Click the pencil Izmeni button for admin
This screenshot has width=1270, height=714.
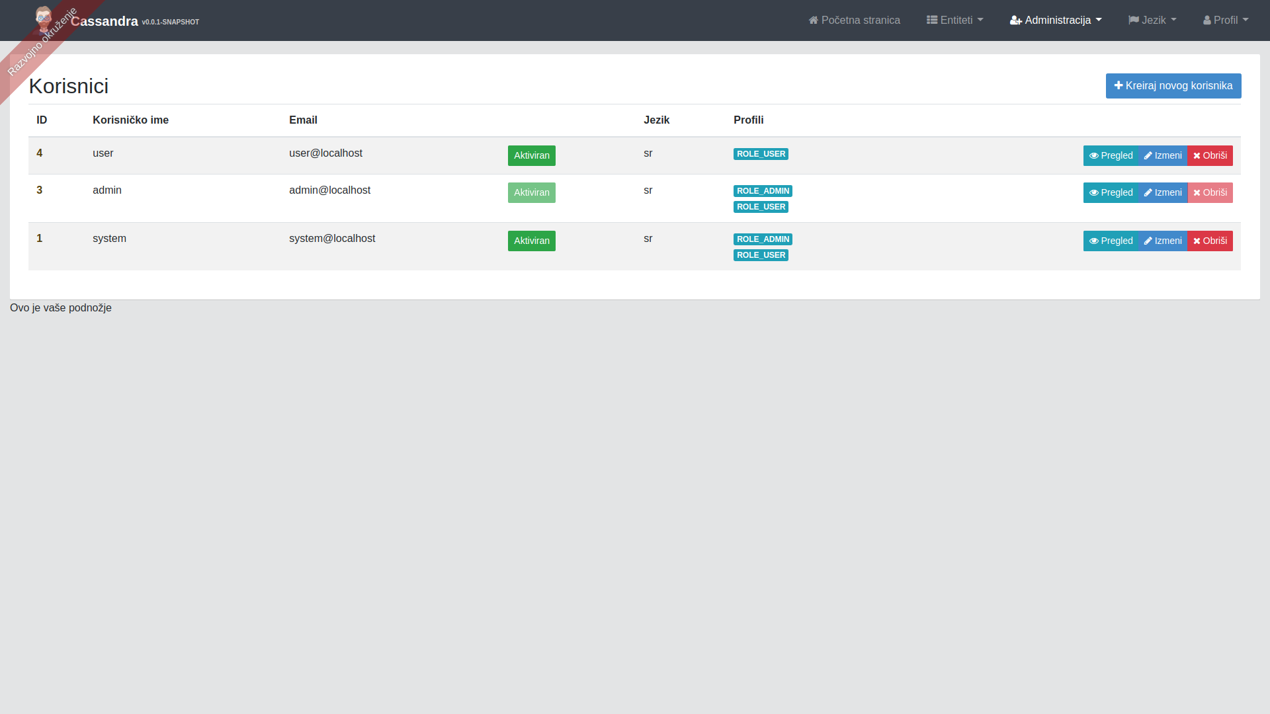[1162, 193]
